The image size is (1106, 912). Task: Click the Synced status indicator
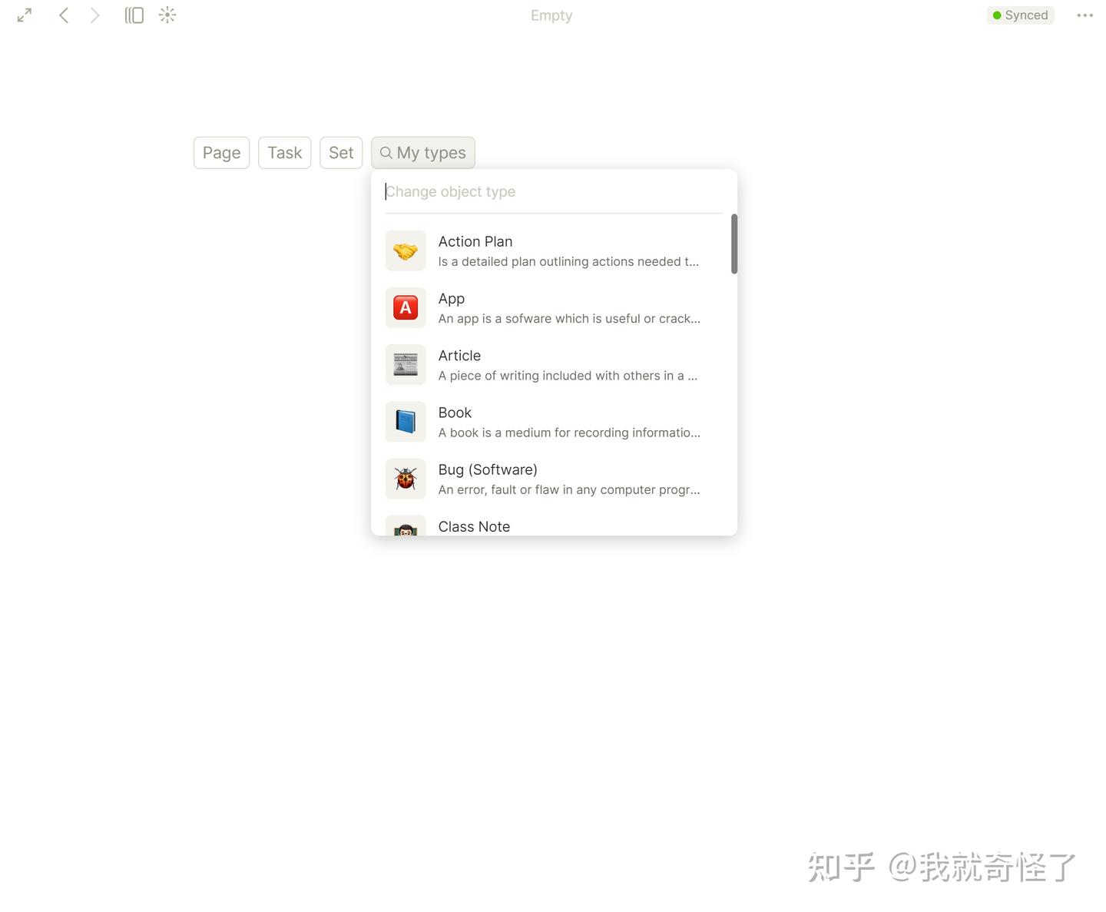pyautogui.click(x=1020, y=15)
